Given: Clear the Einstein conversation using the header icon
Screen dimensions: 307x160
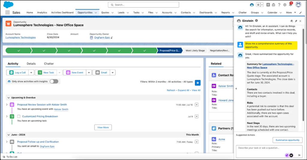Looking at the screenshot, I should click(x=292, y=21).
